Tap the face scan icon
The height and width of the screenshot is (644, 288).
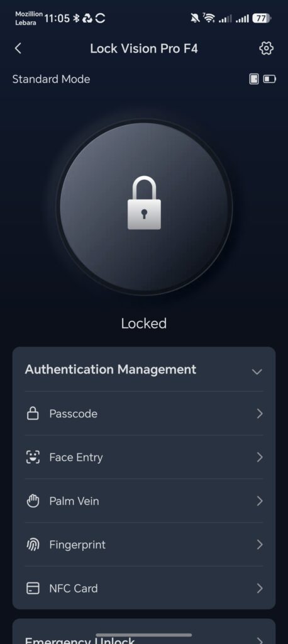coord(33,457)
